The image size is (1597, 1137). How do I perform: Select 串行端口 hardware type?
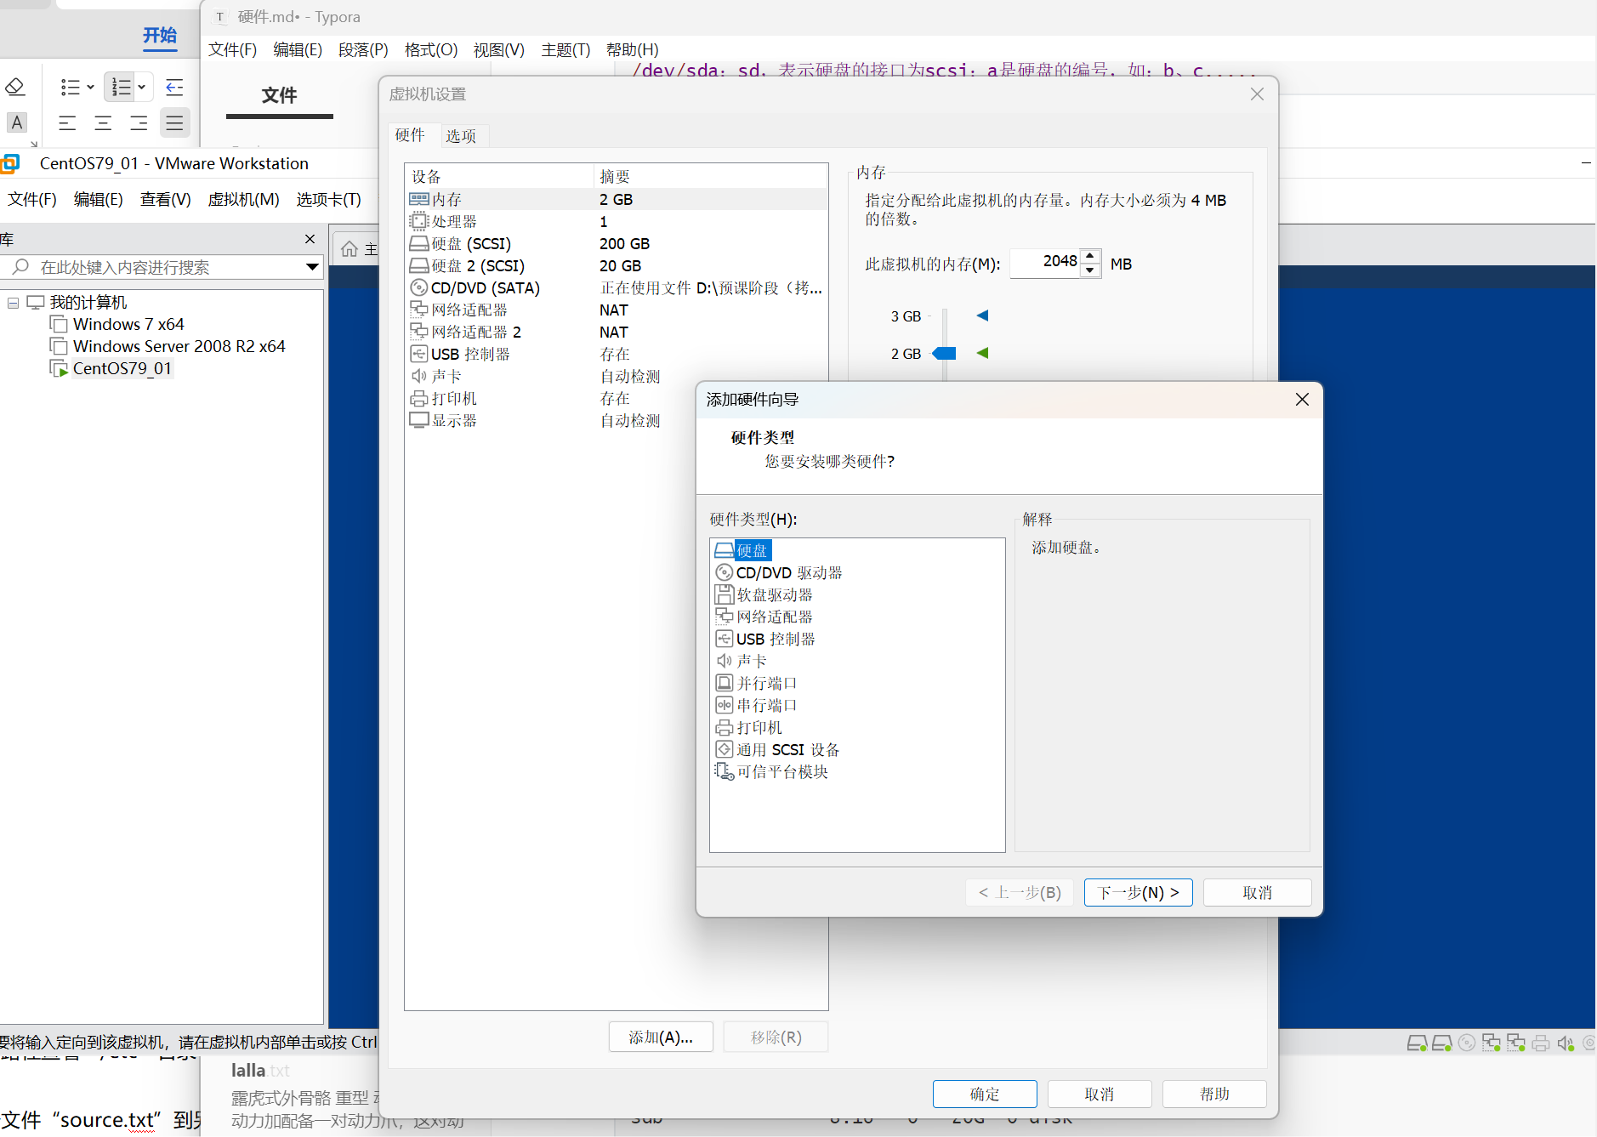point(755,705)
